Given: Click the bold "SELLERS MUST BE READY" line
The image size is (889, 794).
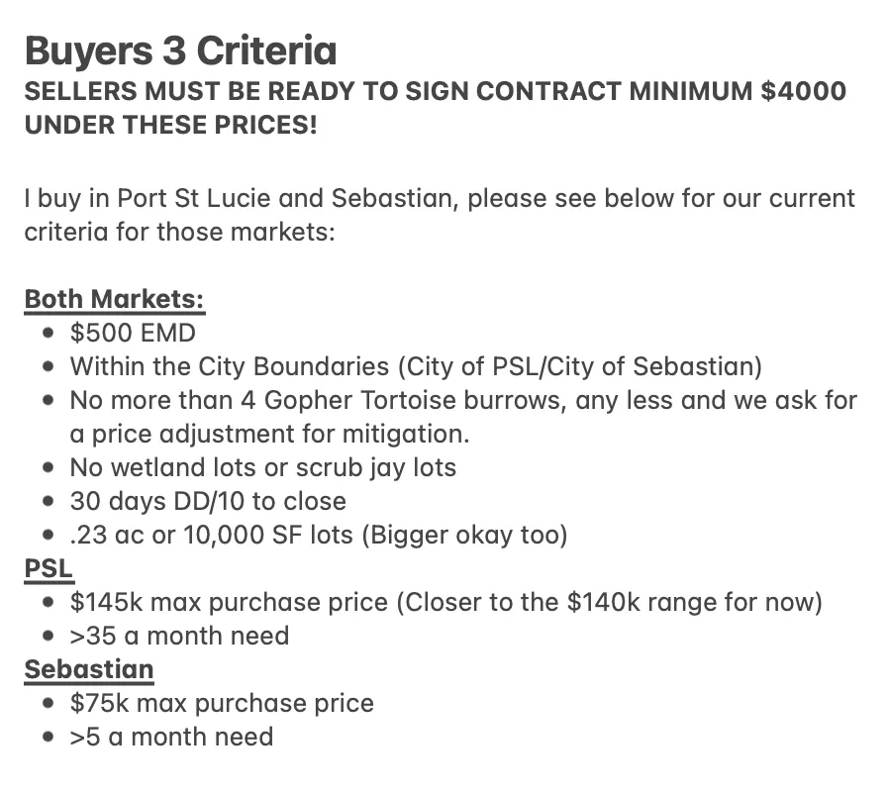Looking at the screenshot, I should click(x=436, y=92).
